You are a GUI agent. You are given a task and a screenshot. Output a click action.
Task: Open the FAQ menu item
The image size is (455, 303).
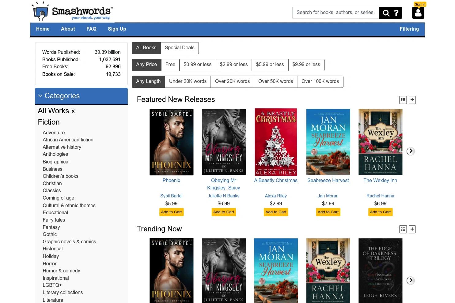click(91, 29)
